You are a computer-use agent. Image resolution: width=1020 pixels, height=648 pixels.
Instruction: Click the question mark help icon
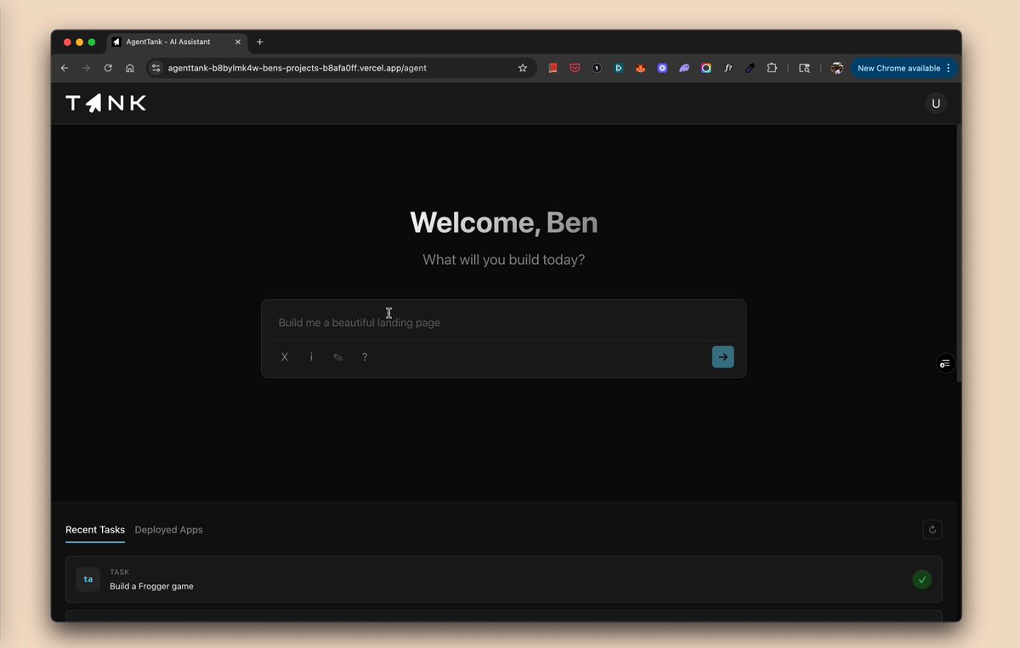coord(365,358)
